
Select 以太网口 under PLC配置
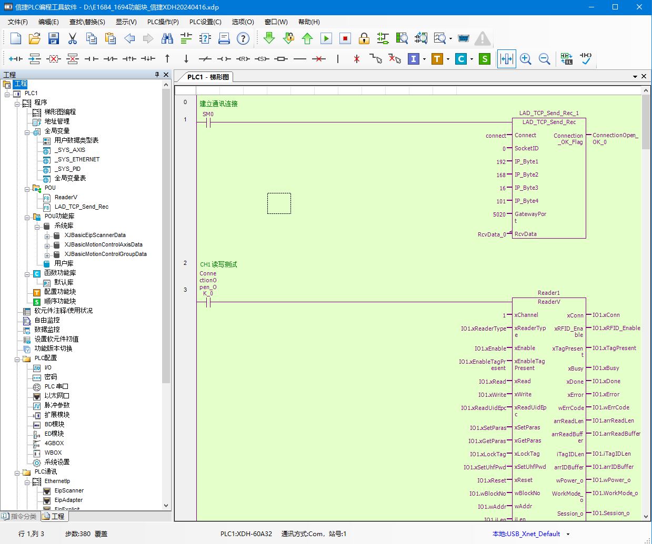tap(57, 396)
